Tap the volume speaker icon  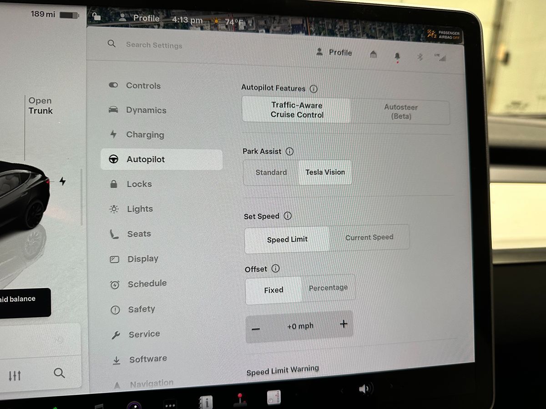[365, 389]
